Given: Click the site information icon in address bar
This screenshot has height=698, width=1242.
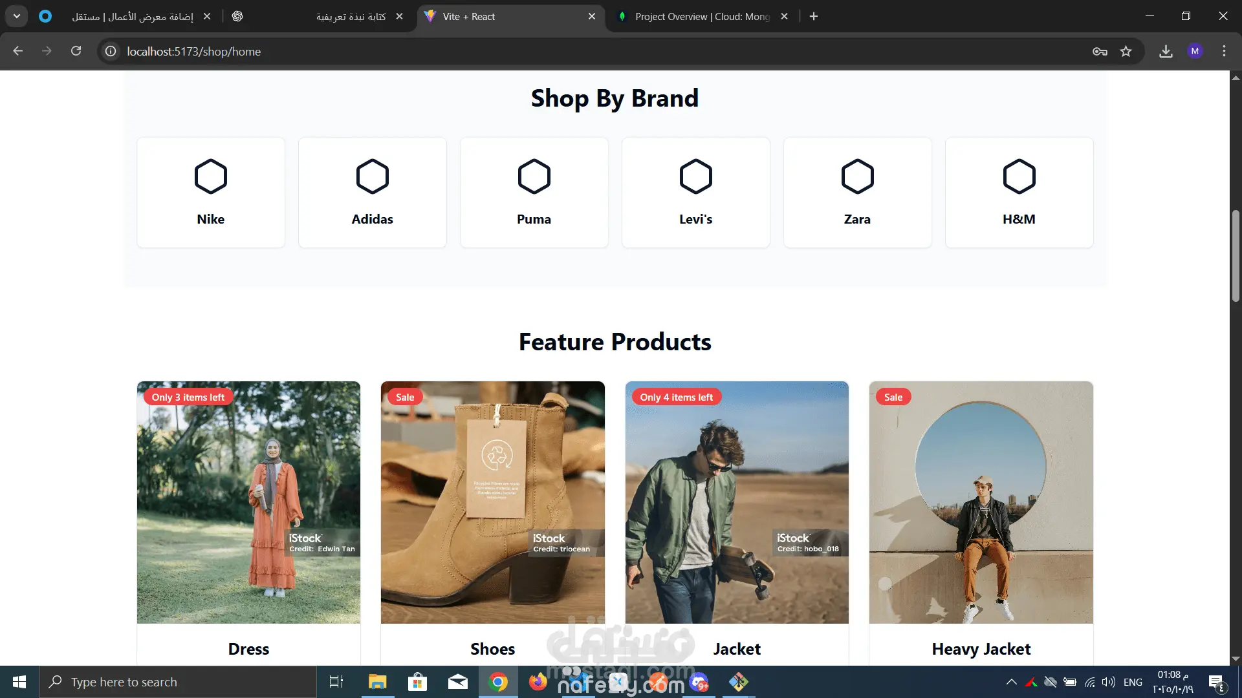Looking at the screenshot, I should point(111,51).
